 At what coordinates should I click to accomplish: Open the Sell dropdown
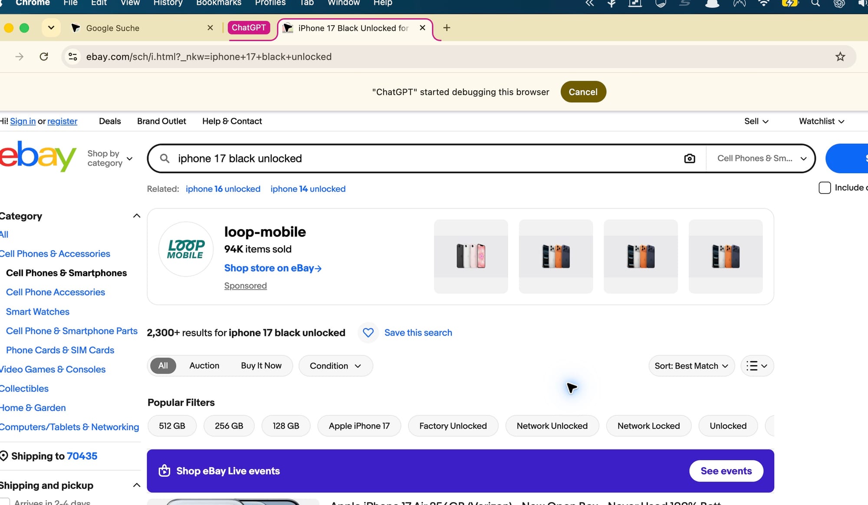tap(756, 121)
